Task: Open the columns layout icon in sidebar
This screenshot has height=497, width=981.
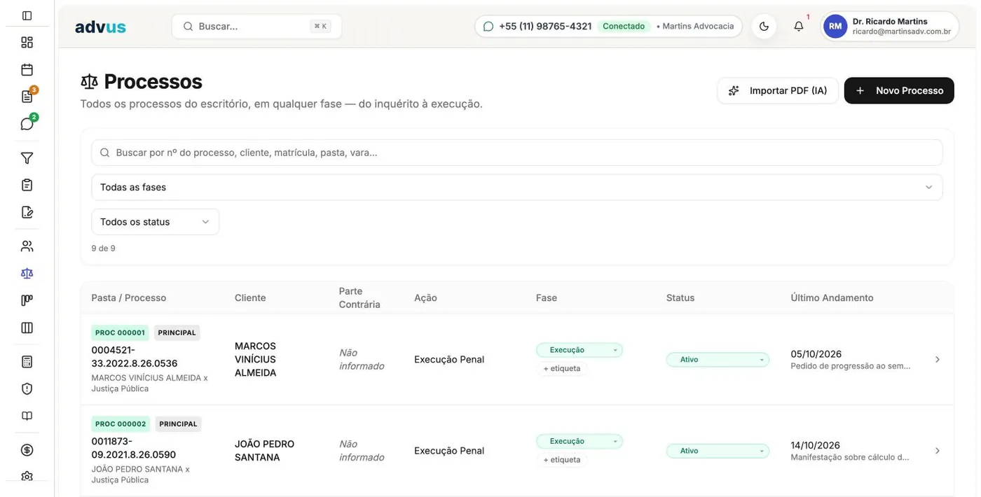Action: pos(27,328)
